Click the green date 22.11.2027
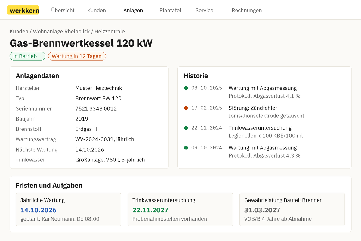 tap(150, 210)
